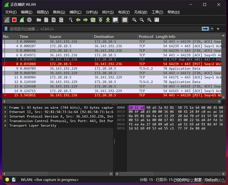The image size is (228, 185).
Task: Open the 工具(T) menu
Action: coord(157,12)
